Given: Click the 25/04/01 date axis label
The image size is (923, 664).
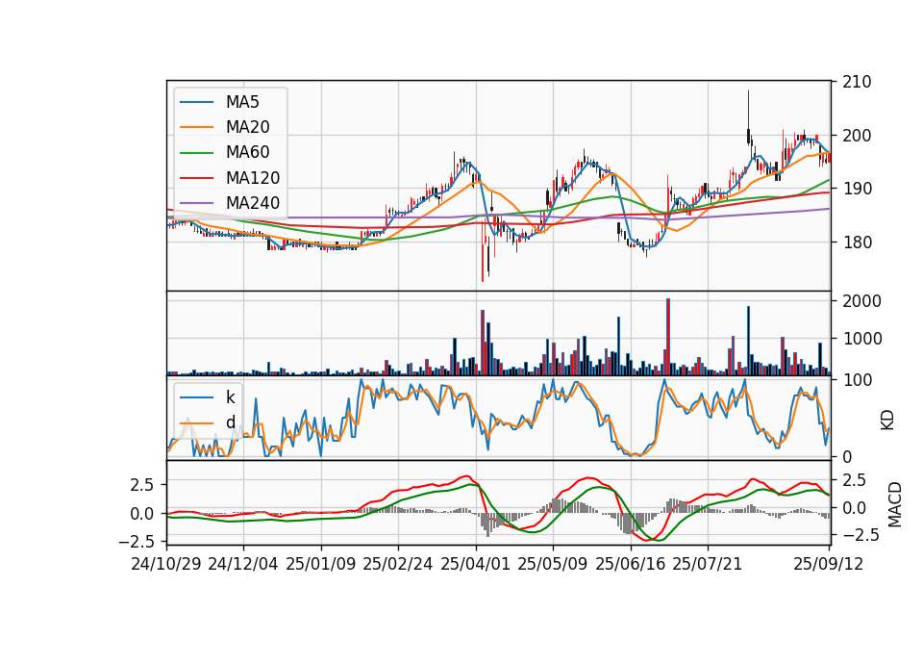Looking at the screenshot, I should tap(475, 564).
